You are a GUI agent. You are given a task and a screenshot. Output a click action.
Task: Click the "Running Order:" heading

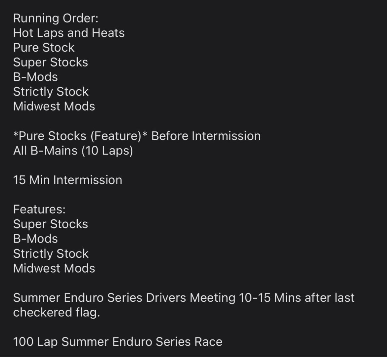pos(56,18)
